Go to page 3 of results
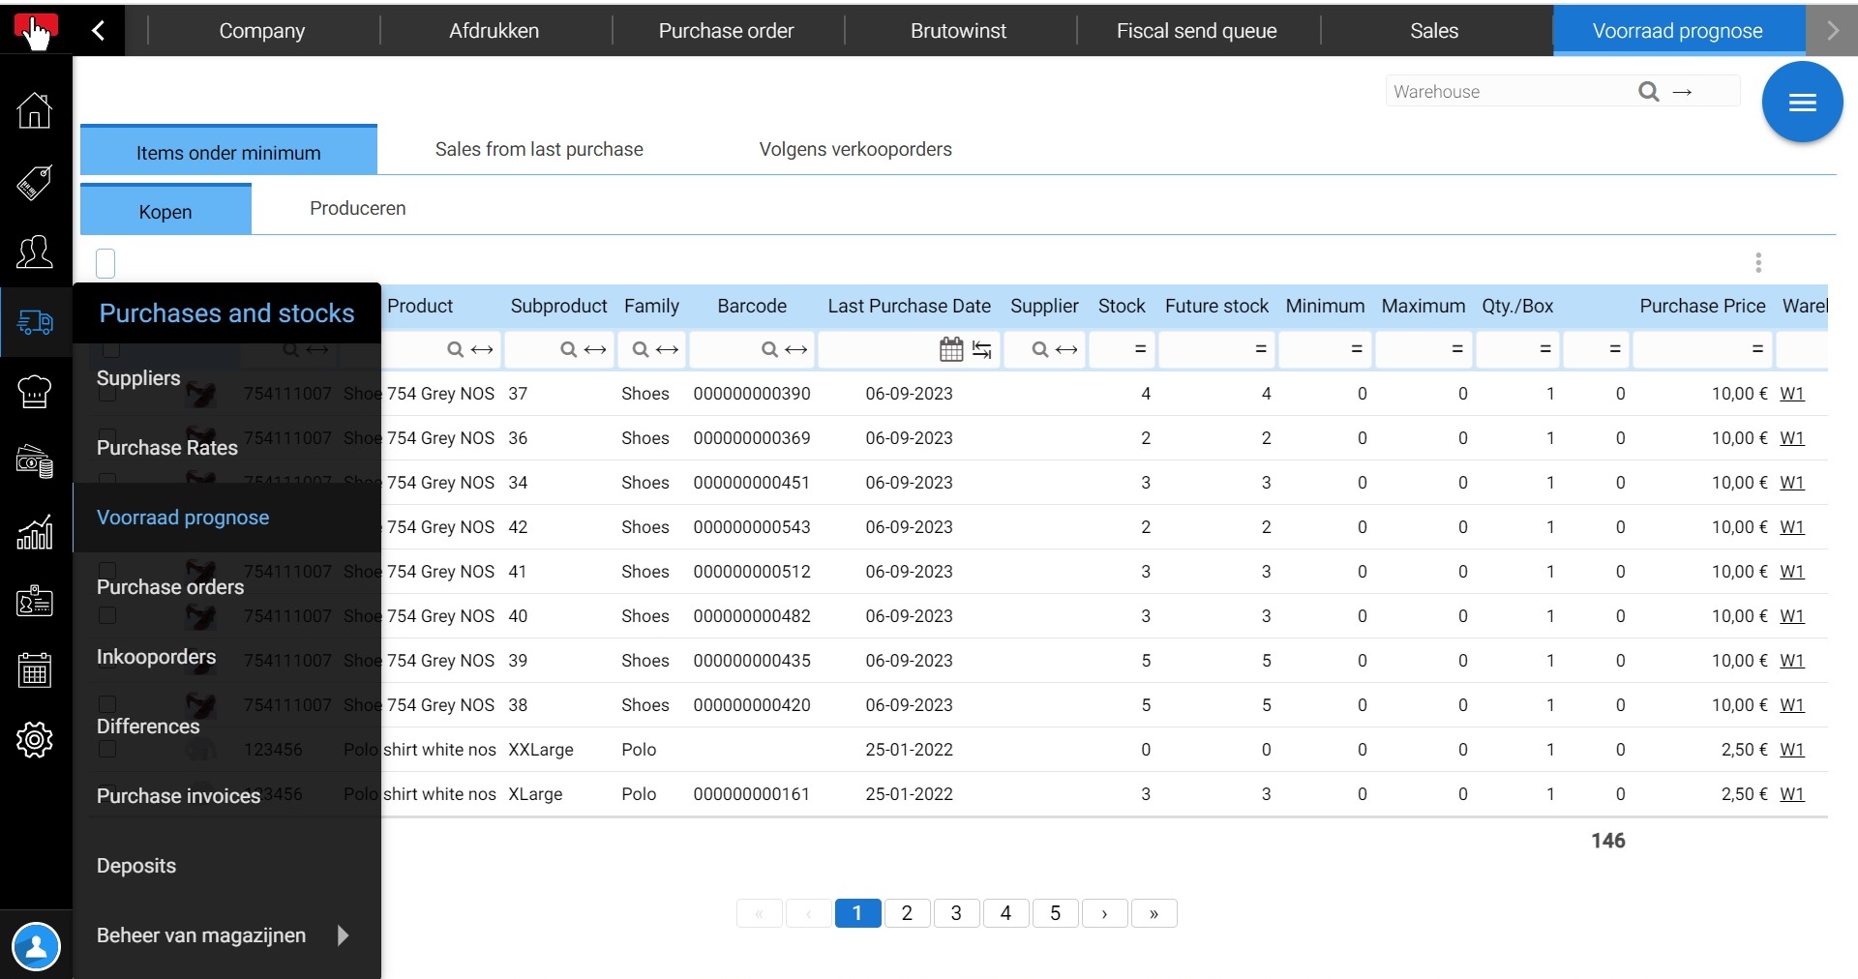 click(956, 913)
